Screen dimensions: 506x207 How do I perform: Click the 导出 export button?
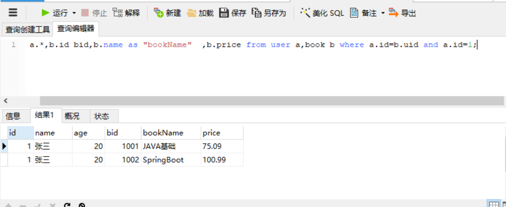(402, 13)
